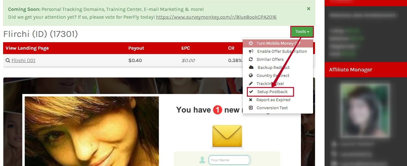407x166 pixels.
Task: Click the globe icon beside Country Redirect
Action: point(251,75)
